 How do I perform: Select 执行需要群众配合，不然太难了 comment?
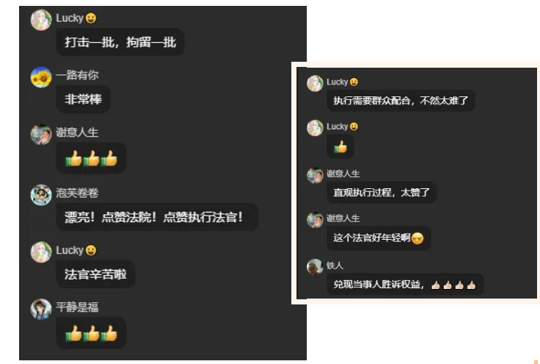pos(401,101)
